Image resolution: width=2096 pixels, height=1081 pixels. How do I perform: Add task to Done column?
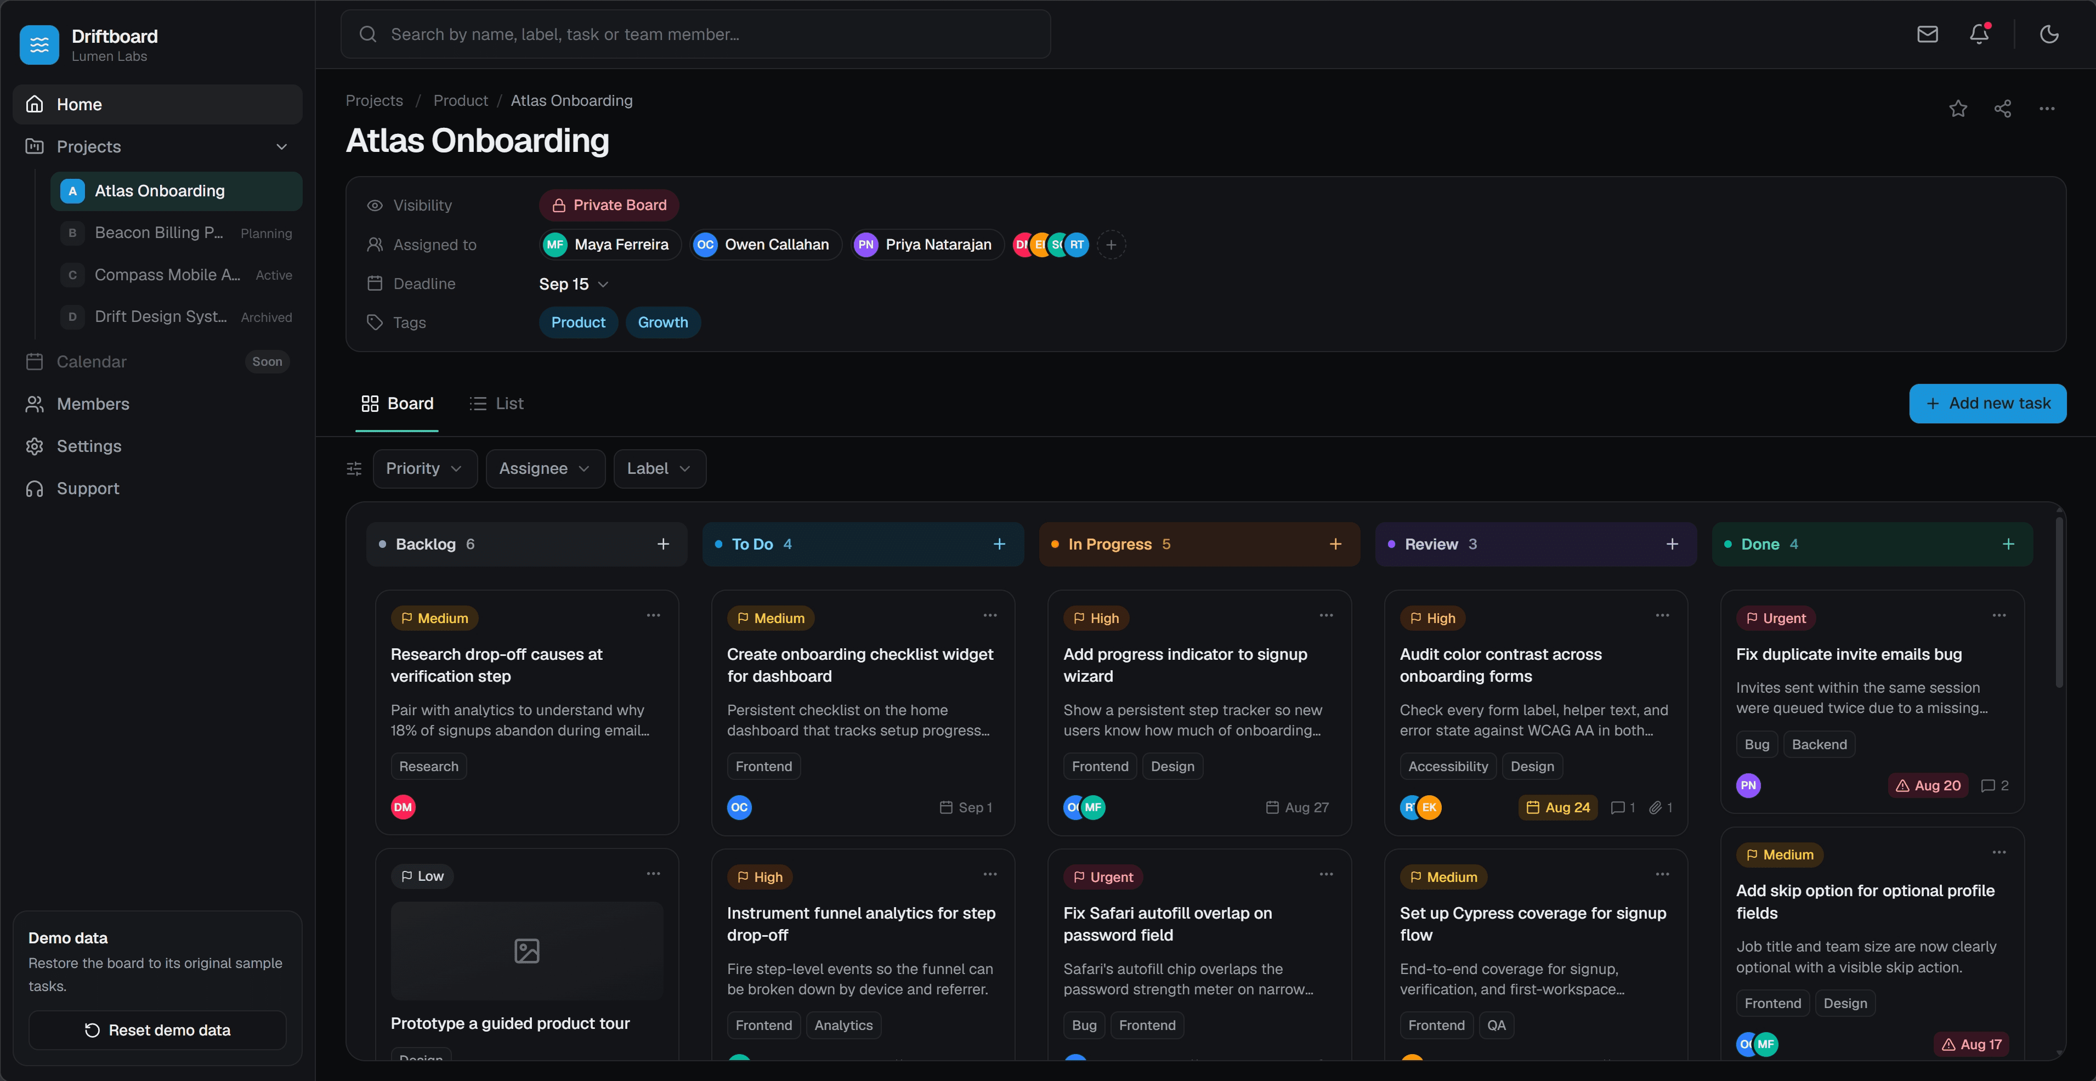[x=2008, y=544]
